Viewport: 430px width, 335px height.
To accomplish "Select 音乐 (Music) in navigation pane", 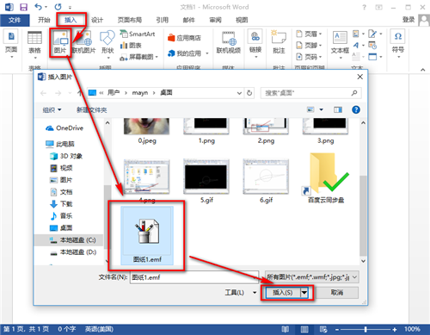I will tap(61, 216).
